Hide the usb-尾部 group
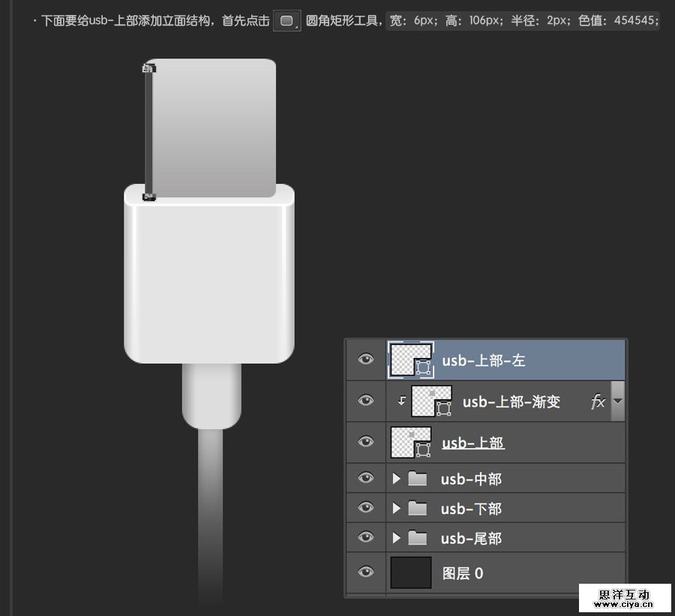Viewport: 675px width, 616px height. (365, 537)
